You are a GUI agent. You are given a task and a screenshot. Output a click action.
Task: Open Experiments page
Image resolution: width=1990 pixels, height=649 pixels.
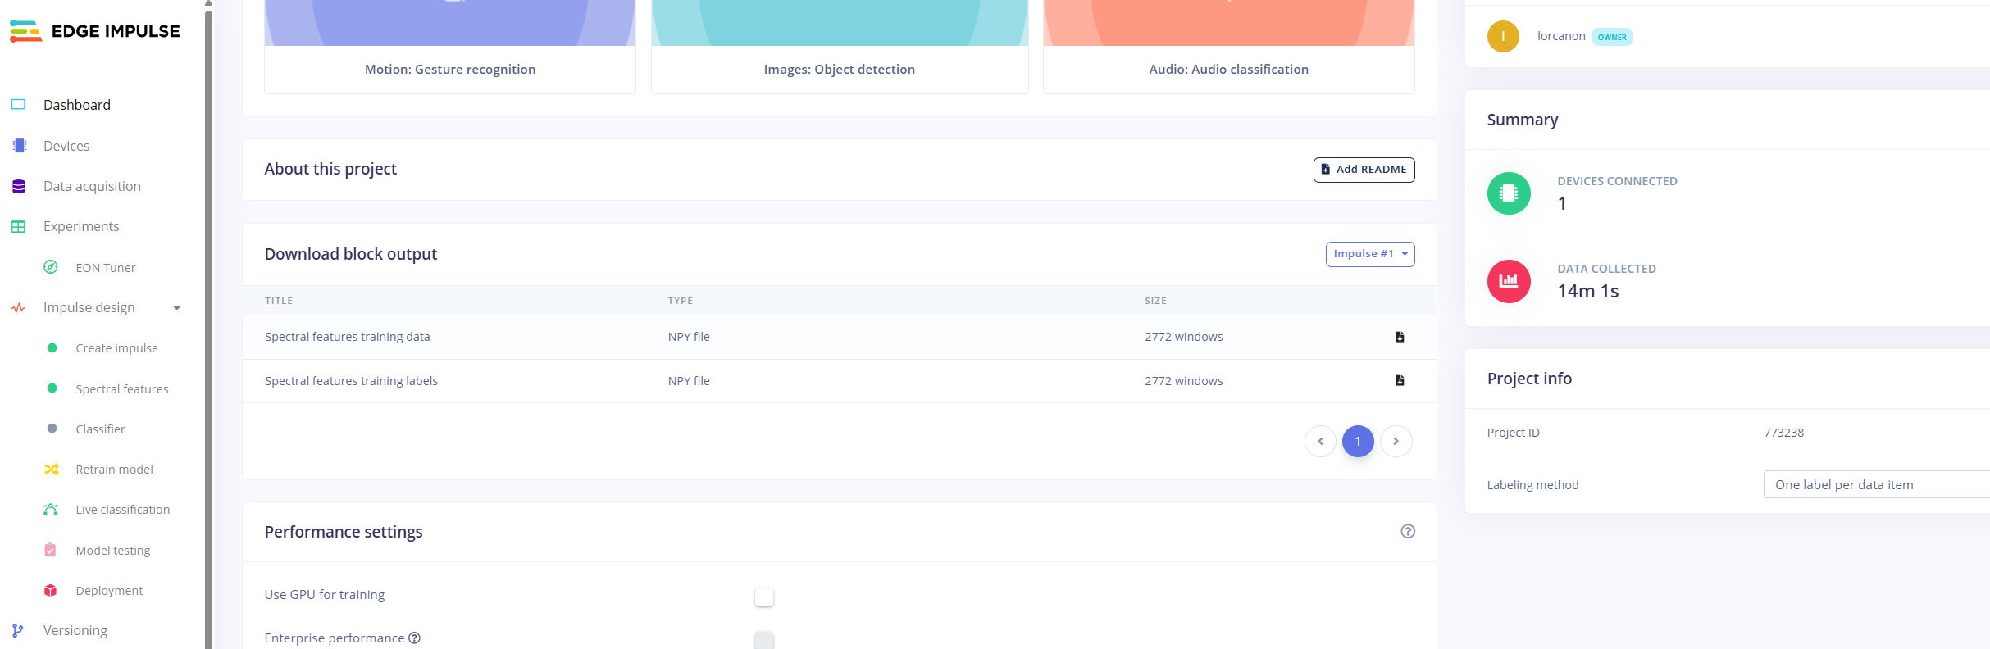point(81,226)
